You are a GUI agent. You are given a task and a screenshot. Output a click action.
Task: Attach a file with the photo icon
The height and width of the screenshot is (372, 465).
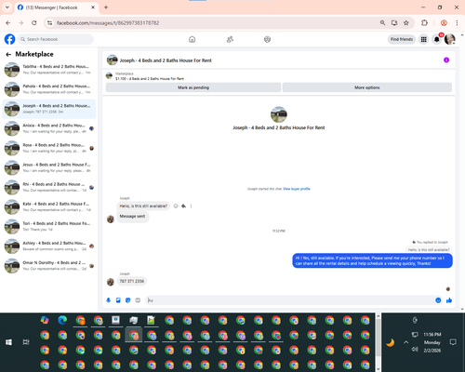coord(118,300)
